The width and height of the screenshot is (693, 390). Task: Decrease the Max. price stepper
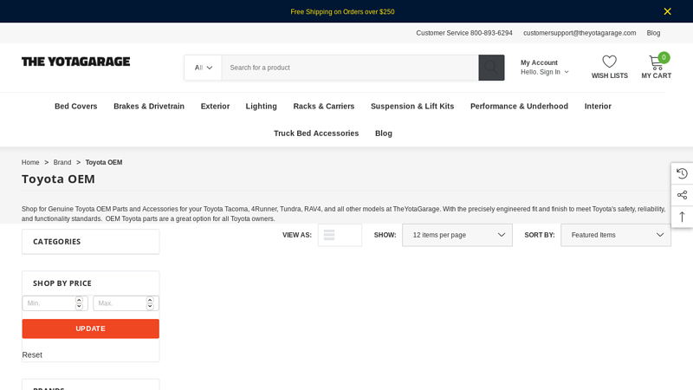click(150, 307)
